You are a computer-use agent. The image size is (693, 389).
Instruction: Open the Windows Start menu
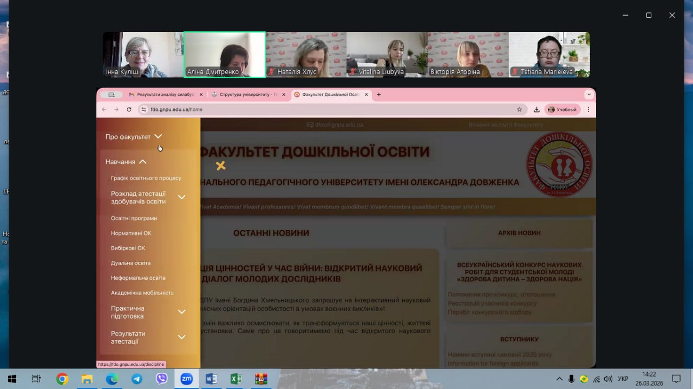[12, 379]
